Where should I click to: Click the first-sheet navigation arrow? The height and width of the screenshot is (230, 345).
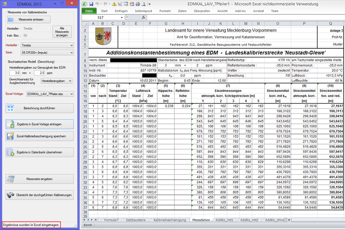pyautogui.click(x=84, y=220)
